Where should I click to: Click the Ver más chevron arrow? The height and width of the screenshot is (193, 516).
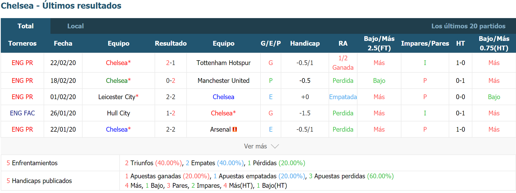pos(275,146)
